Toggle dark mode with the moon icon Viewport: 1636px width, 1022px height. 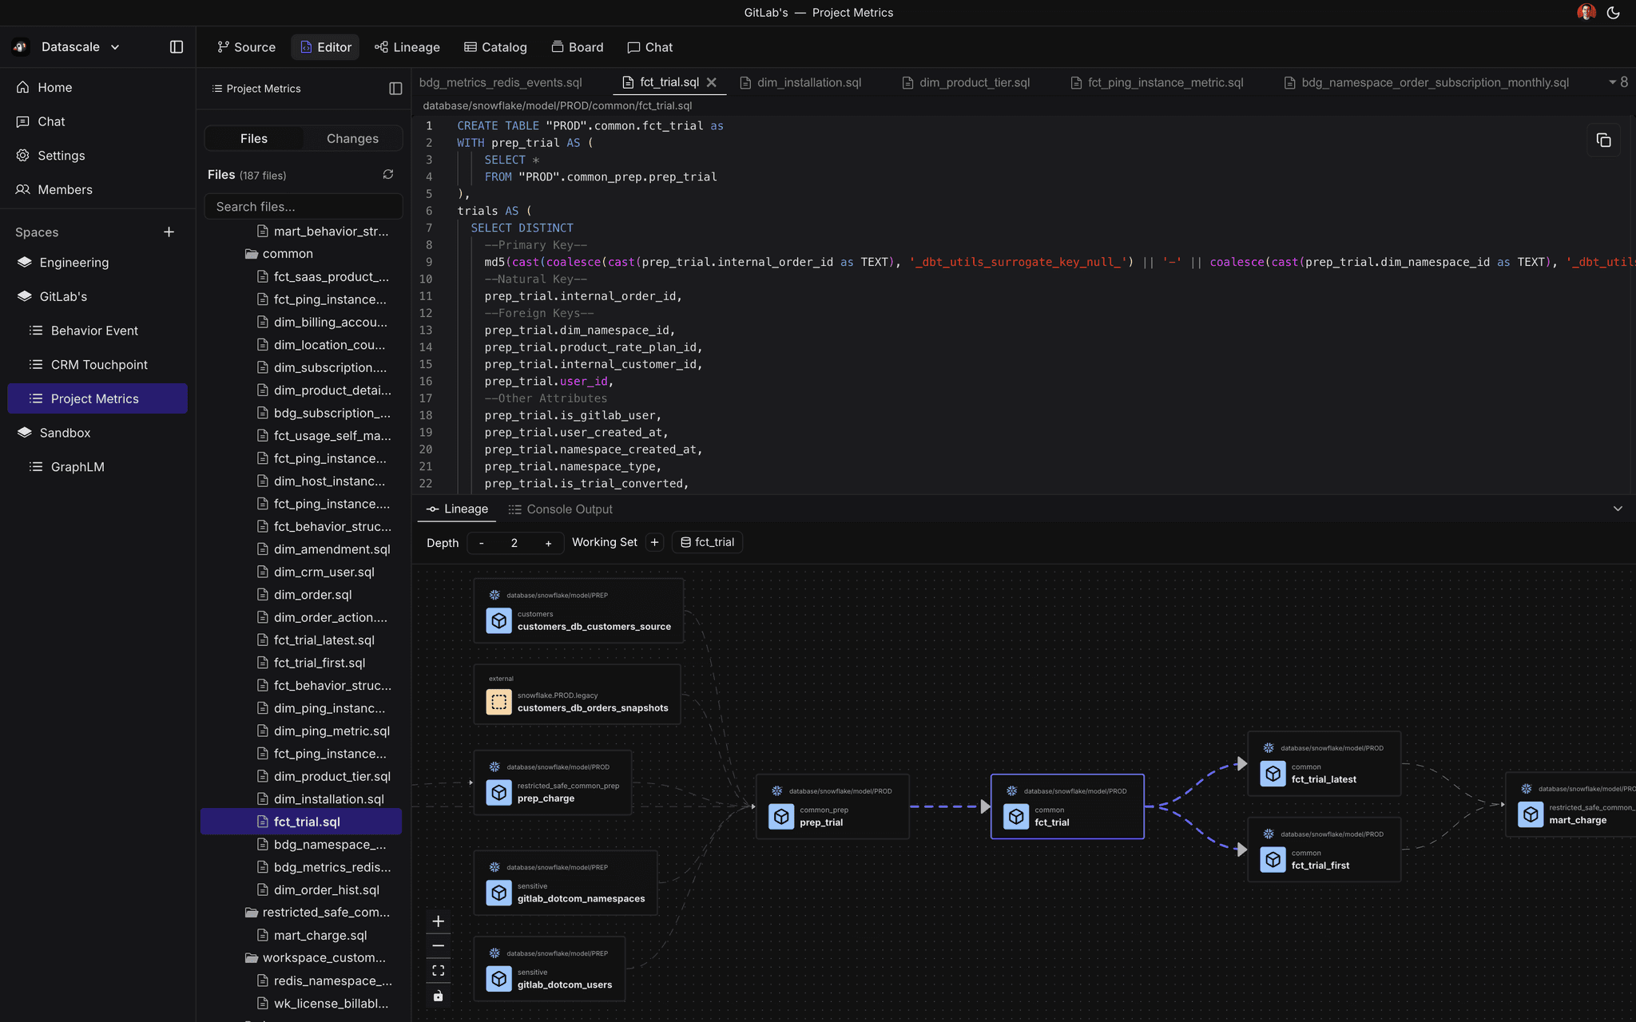tap(1614, 12)
